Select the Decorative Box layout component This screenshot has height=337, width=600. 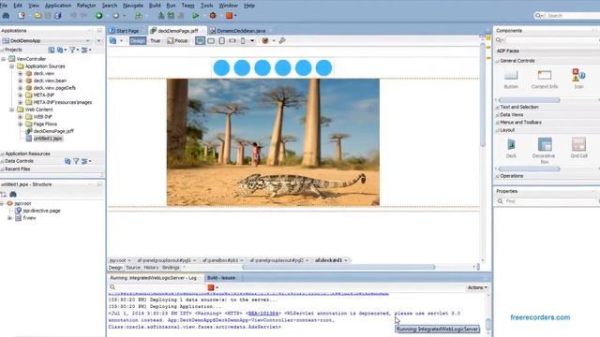coord(544,151)
